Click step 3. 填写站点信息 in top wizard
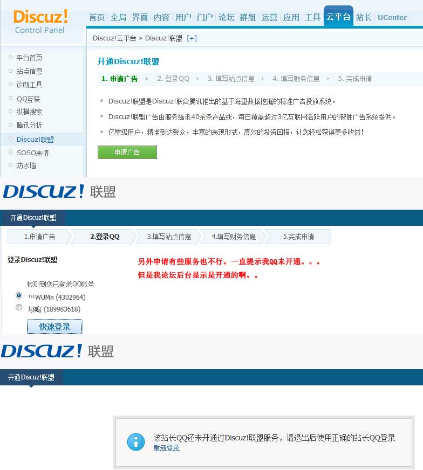The image size is (423, 470). click(231, 79)
